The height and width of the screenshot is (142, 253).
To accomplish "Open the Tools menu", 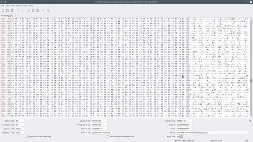I will click(x=25, y=6).
